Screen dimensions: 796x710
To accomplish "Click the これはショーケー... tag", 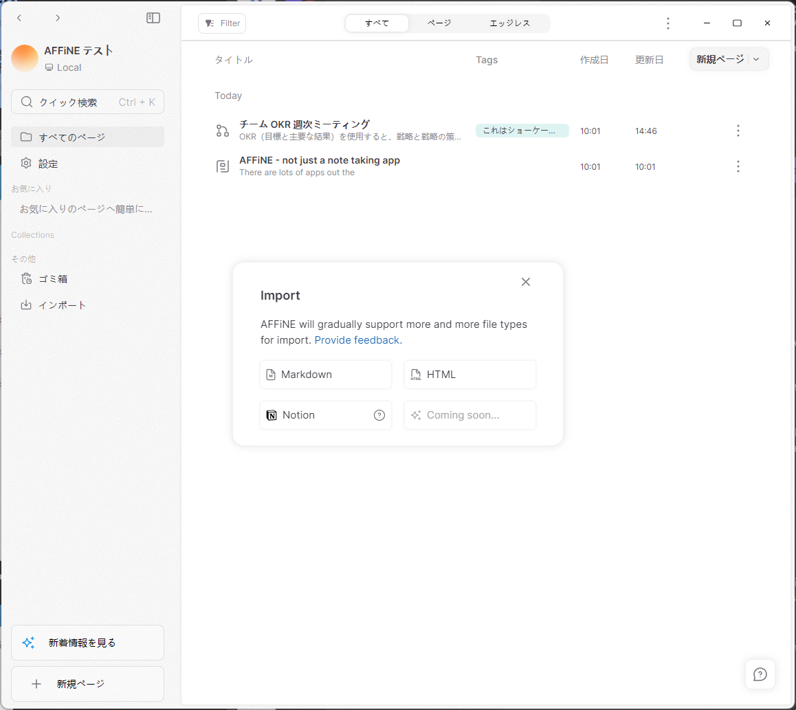I will click(522, 131).
